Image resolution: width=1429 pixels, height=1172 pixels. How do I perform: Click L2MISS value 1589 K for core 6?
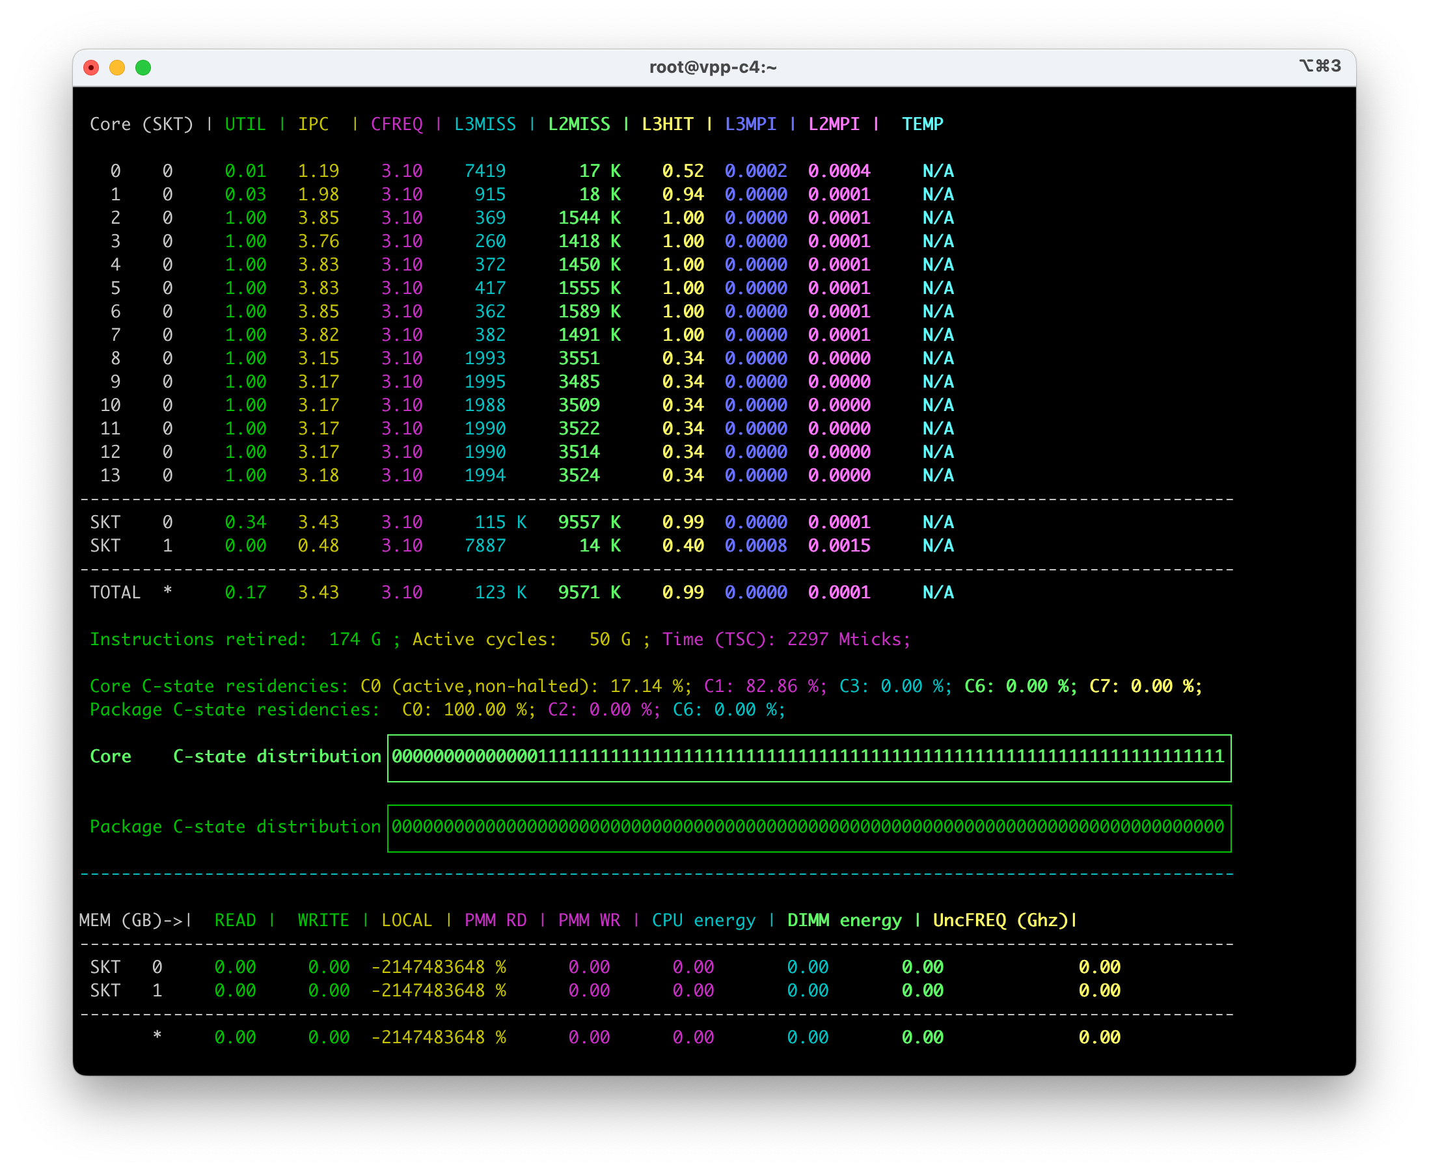tap(590, 312)
